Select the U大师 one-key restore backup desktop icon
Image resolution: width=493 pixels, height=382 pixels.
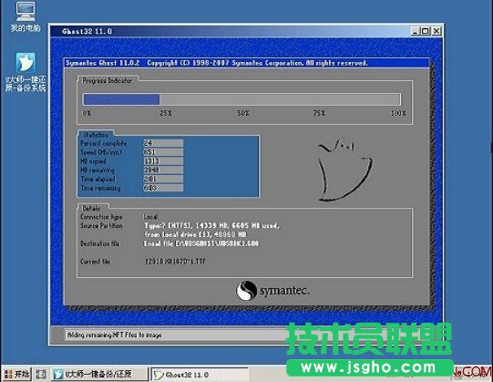click(x=26, y=72)
